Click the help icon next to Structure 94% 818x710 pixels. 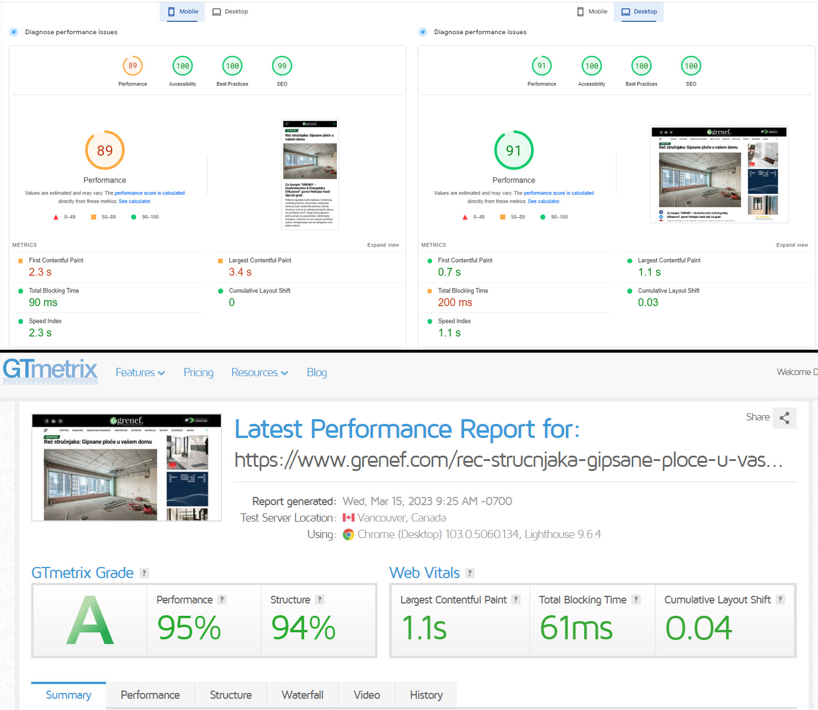pyautogui.click(x=320, y=599)
